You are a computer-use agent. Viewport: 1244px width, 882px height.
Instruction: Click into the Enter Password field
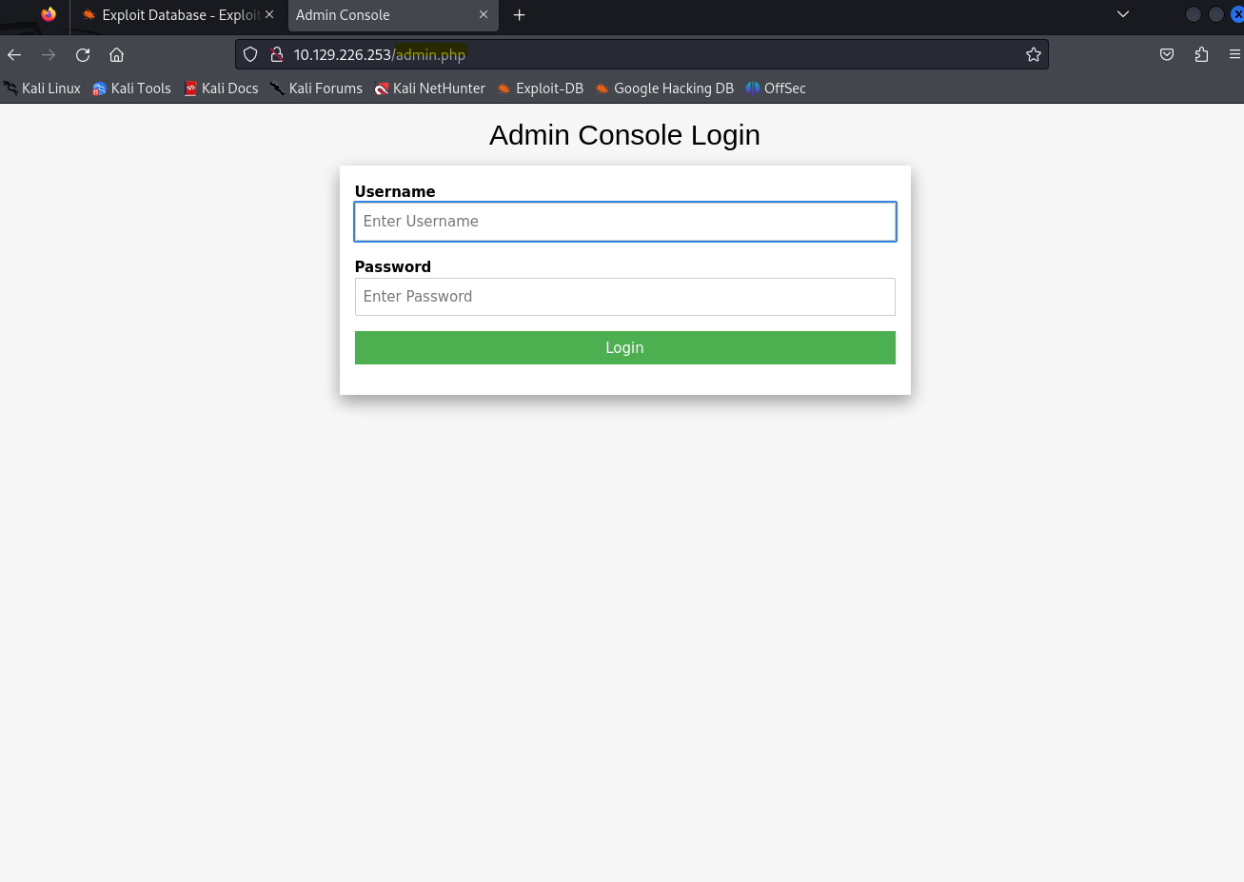[624, 297]
